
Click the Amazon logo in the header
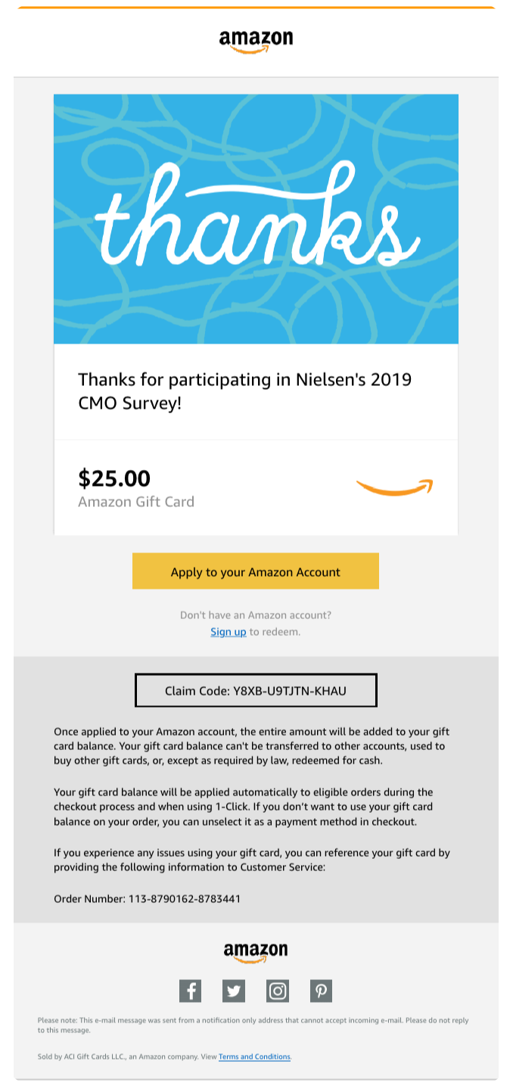tap(256, 42)
